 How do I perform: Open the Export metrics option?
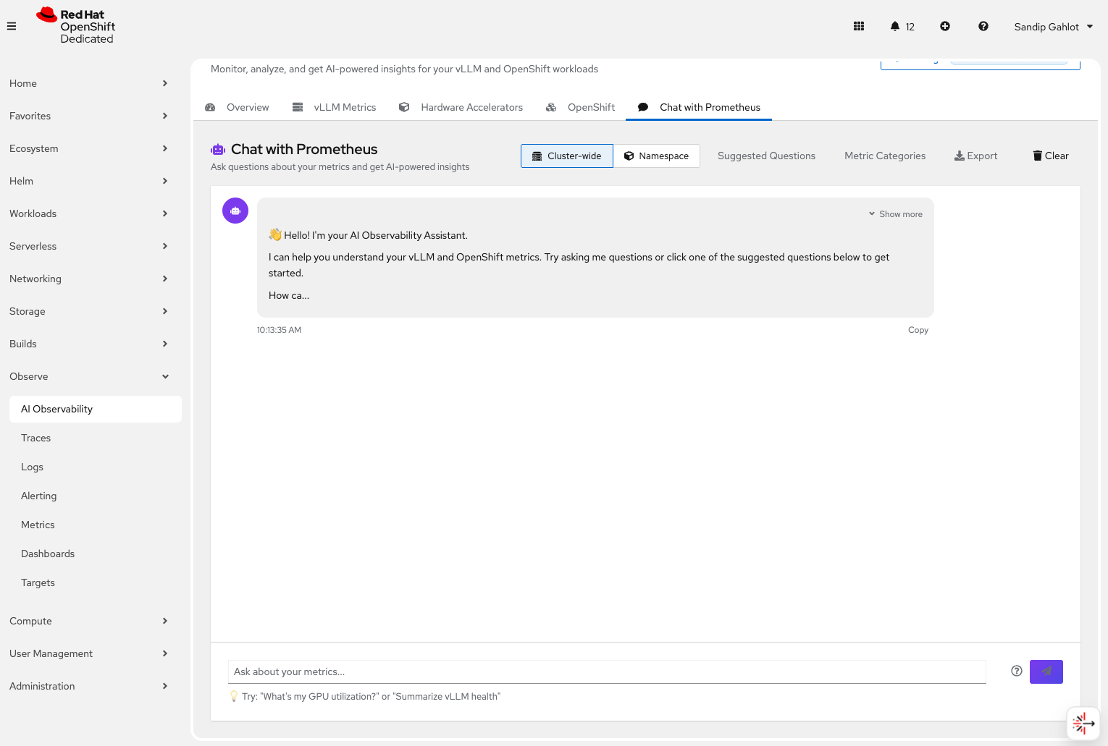click(975, 156)
